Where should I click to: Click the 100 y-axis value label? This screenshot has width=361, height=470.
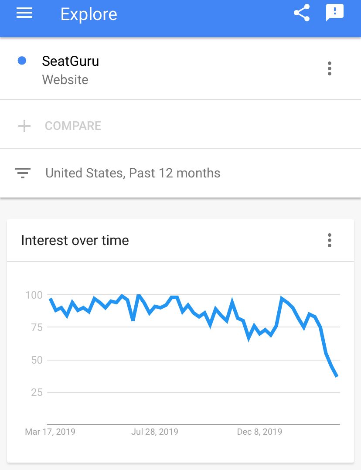coord(34,295)
